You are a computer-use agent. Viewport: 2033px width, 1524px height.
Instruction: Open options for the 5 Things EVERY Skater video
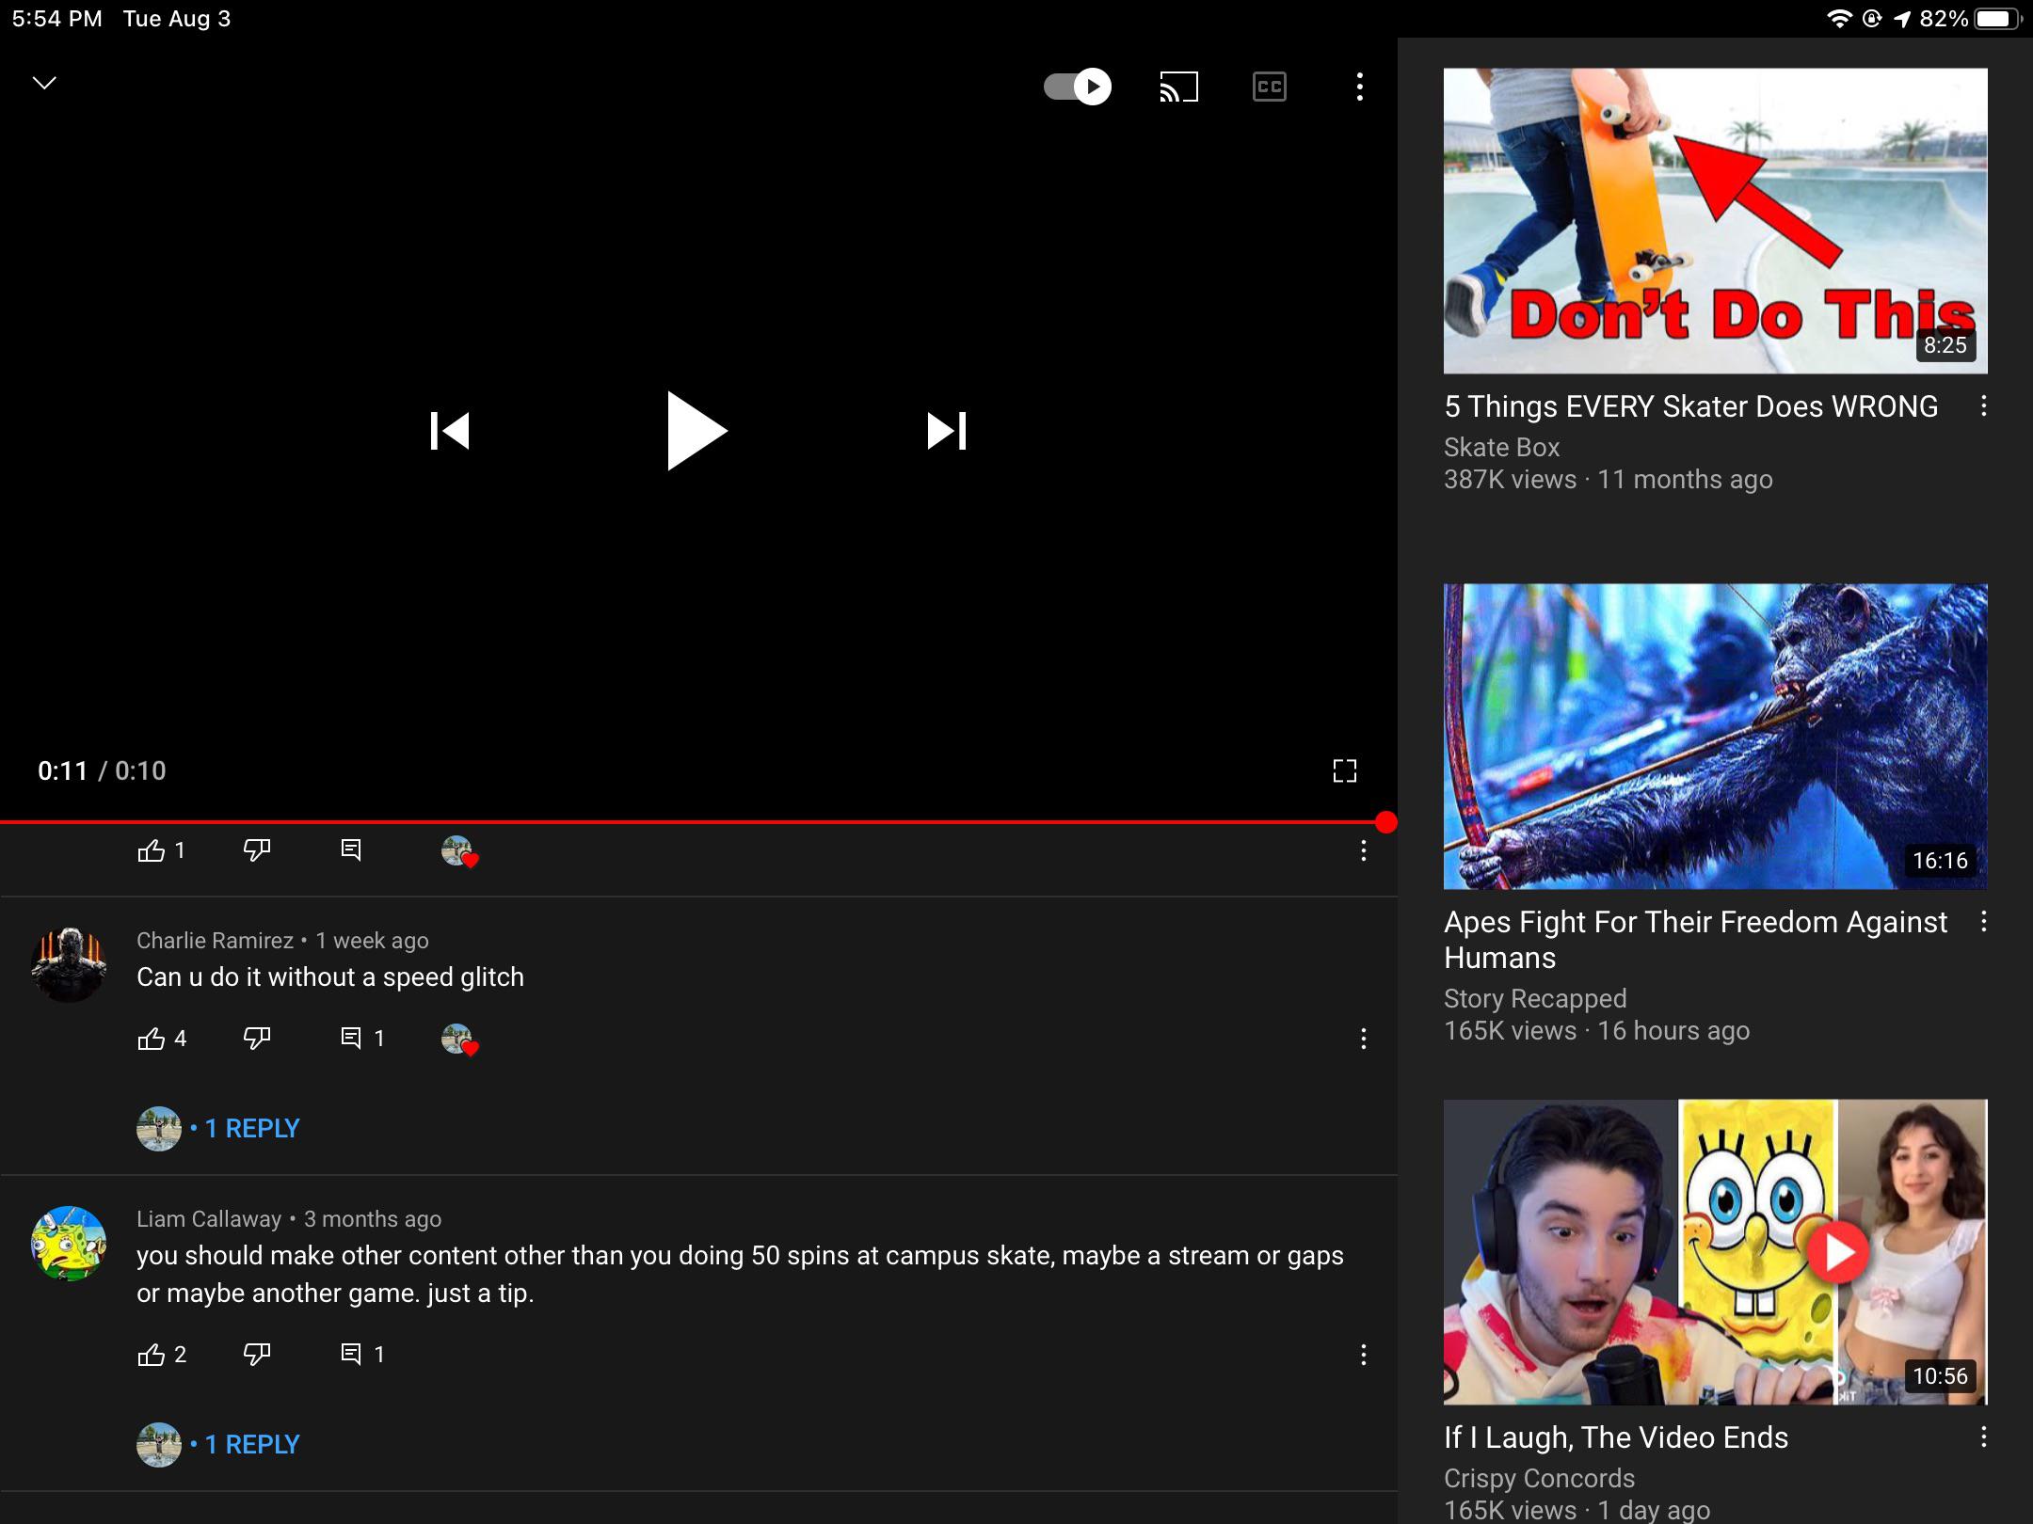point(1982,405)
